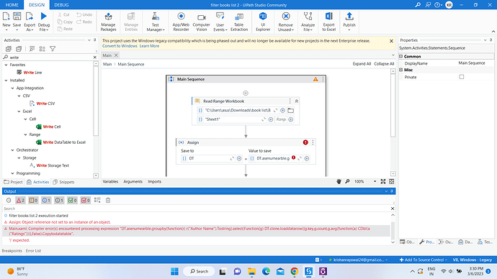Open Manage Packages in the ribbon
The image size is (497, 279).
108,22
